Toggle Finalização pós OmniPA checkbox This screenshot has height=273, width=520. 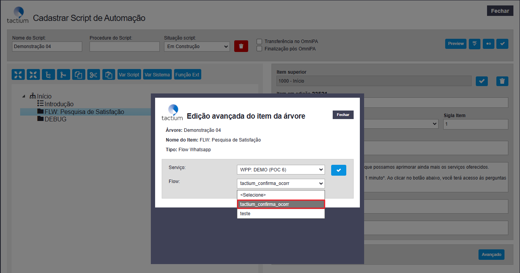point(259,49)
